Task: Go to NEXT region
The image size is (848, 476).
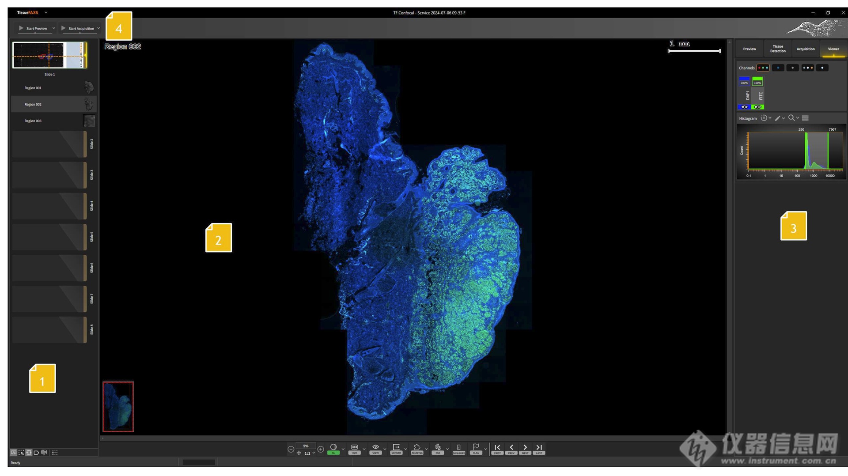Action: click(525, 449)
